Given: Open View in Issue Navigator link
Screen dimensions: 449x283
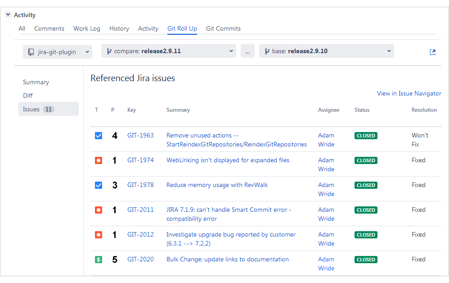Looking at the screenshot, I should [x=409, y=93].
